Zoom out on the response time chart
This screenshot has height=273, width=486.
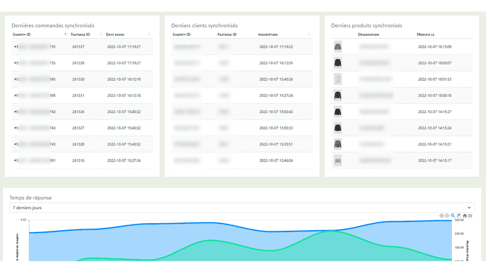(x=447, y=216)
